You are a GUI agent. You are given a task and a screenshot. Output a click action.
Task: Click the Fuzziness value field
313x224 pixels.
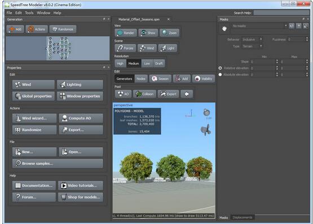click(297, 39)
